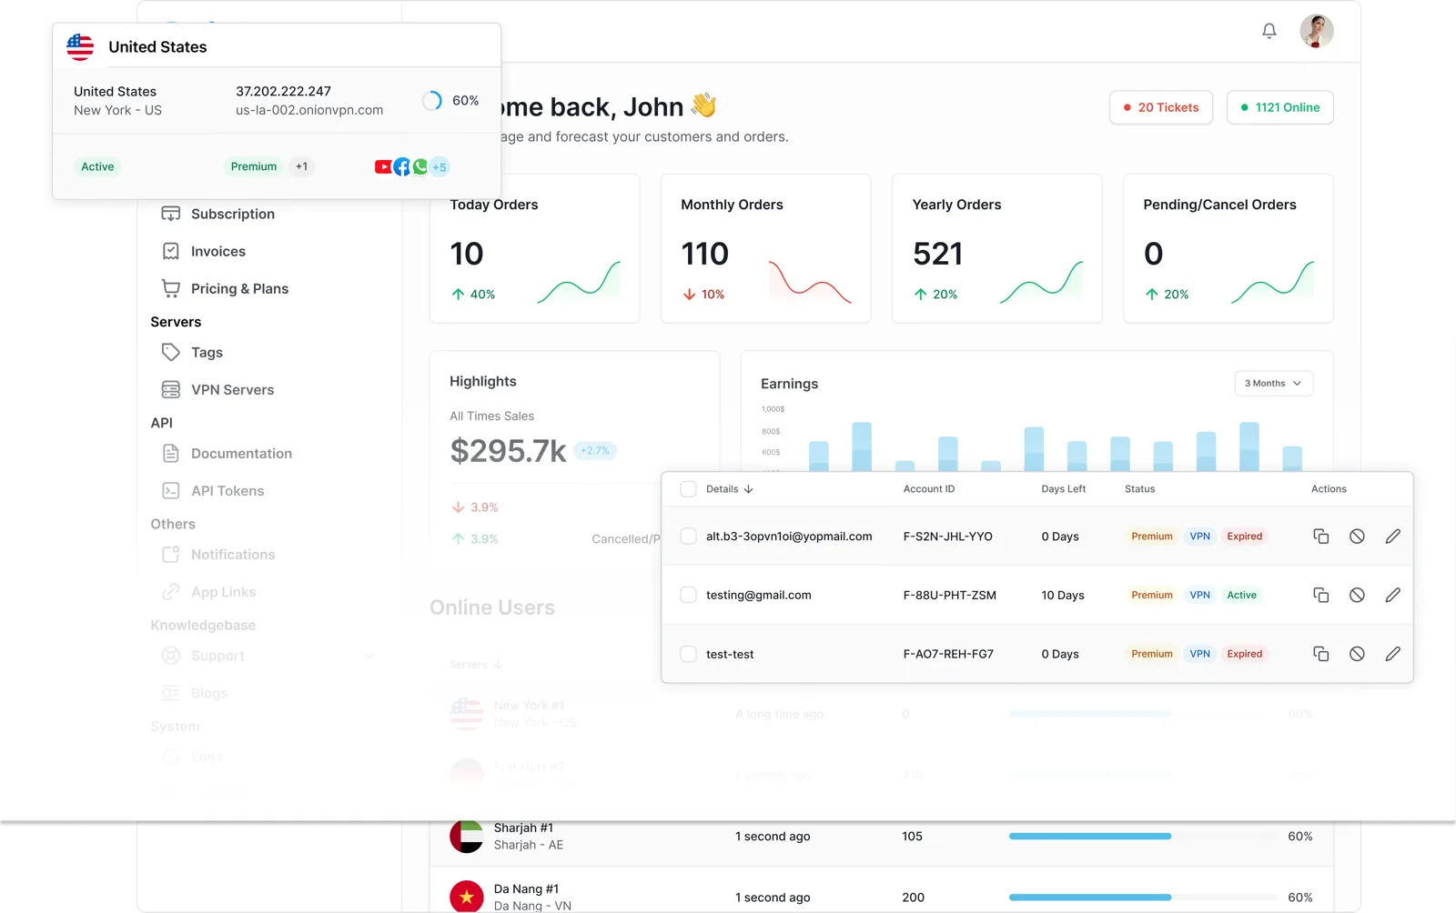Click the Expired status badge for test-test
The height and width of the screenshot is (913, 1456).
click(x=1244, y=654)
